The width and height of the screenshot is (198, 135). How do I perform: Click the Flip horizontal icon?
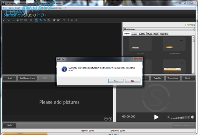pos(76,20)
